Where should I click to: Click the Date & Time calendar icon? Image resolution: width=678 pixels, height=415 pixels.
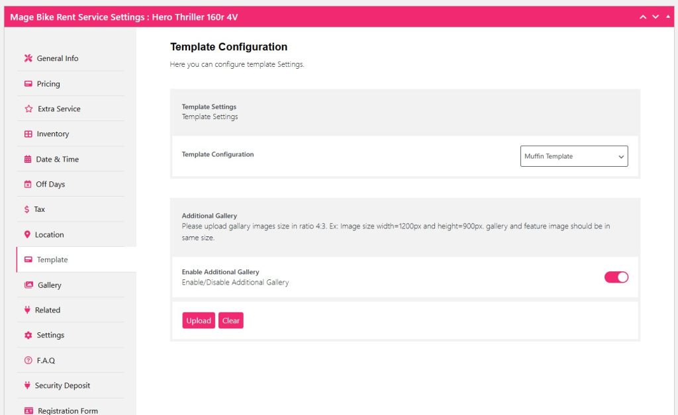28,160
